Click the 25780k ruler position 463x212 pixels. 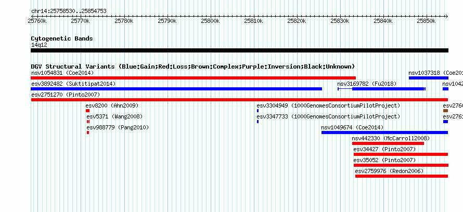(x=124, y=21)
